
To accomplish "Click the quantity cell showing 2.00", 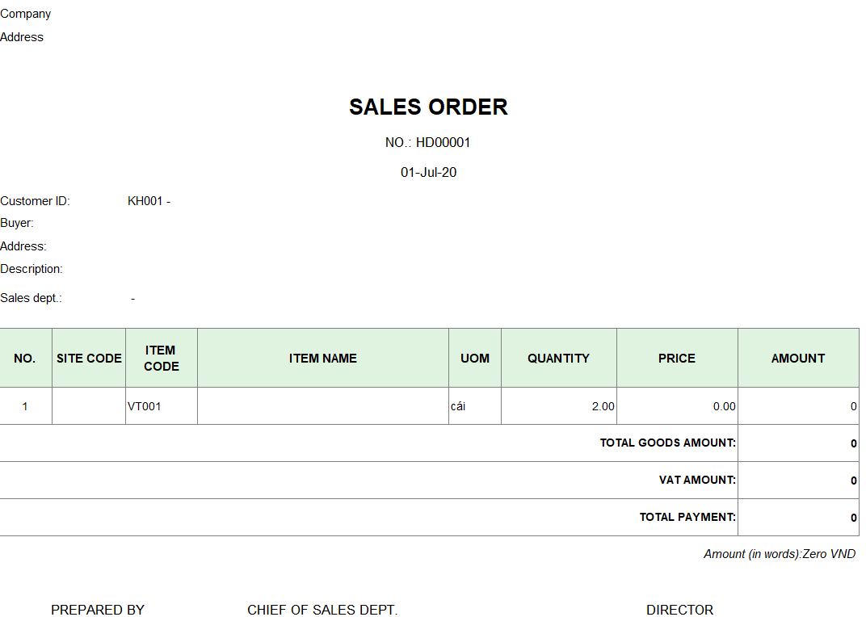I will pyautogui.click(x=559, y=406).
